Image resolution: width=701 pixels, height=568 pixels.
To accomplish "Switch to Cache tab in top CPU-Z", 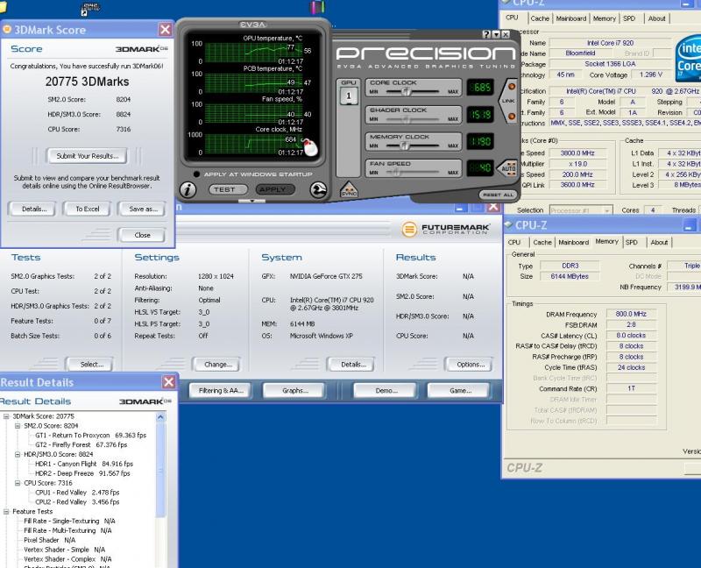I will [x=540, y=18].
